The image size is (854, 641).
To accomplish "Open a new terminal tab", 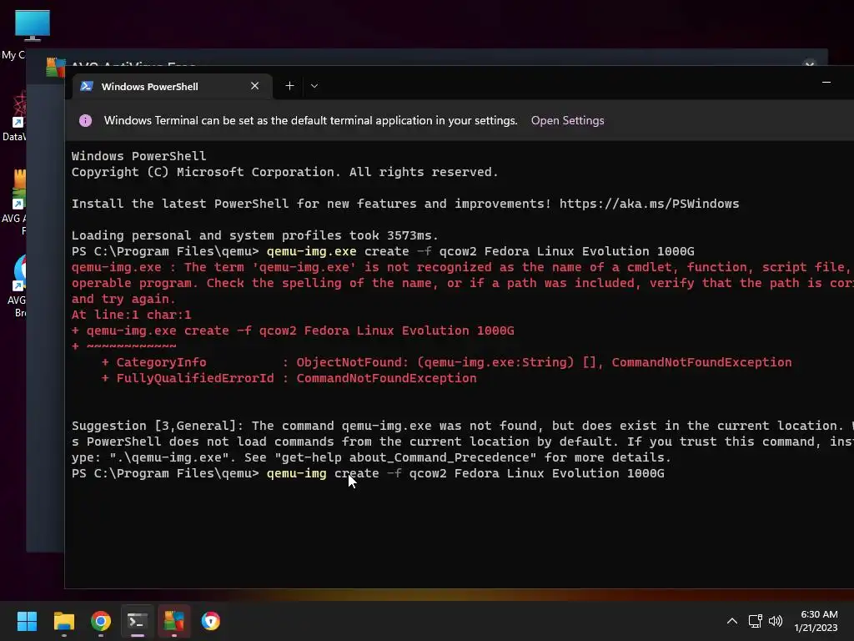I will [289, 86].
